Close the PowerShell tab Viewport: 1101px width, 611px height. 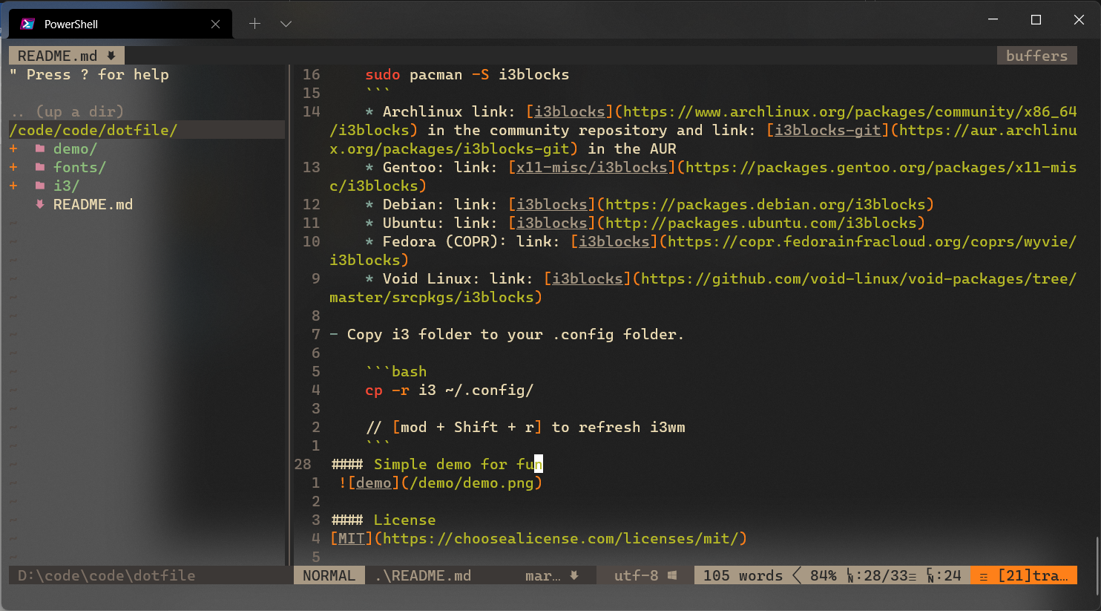point(215,24)
